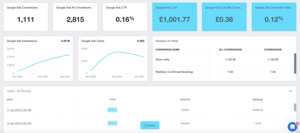Open the three-dot menu for Leads widget

click(290, 91)
